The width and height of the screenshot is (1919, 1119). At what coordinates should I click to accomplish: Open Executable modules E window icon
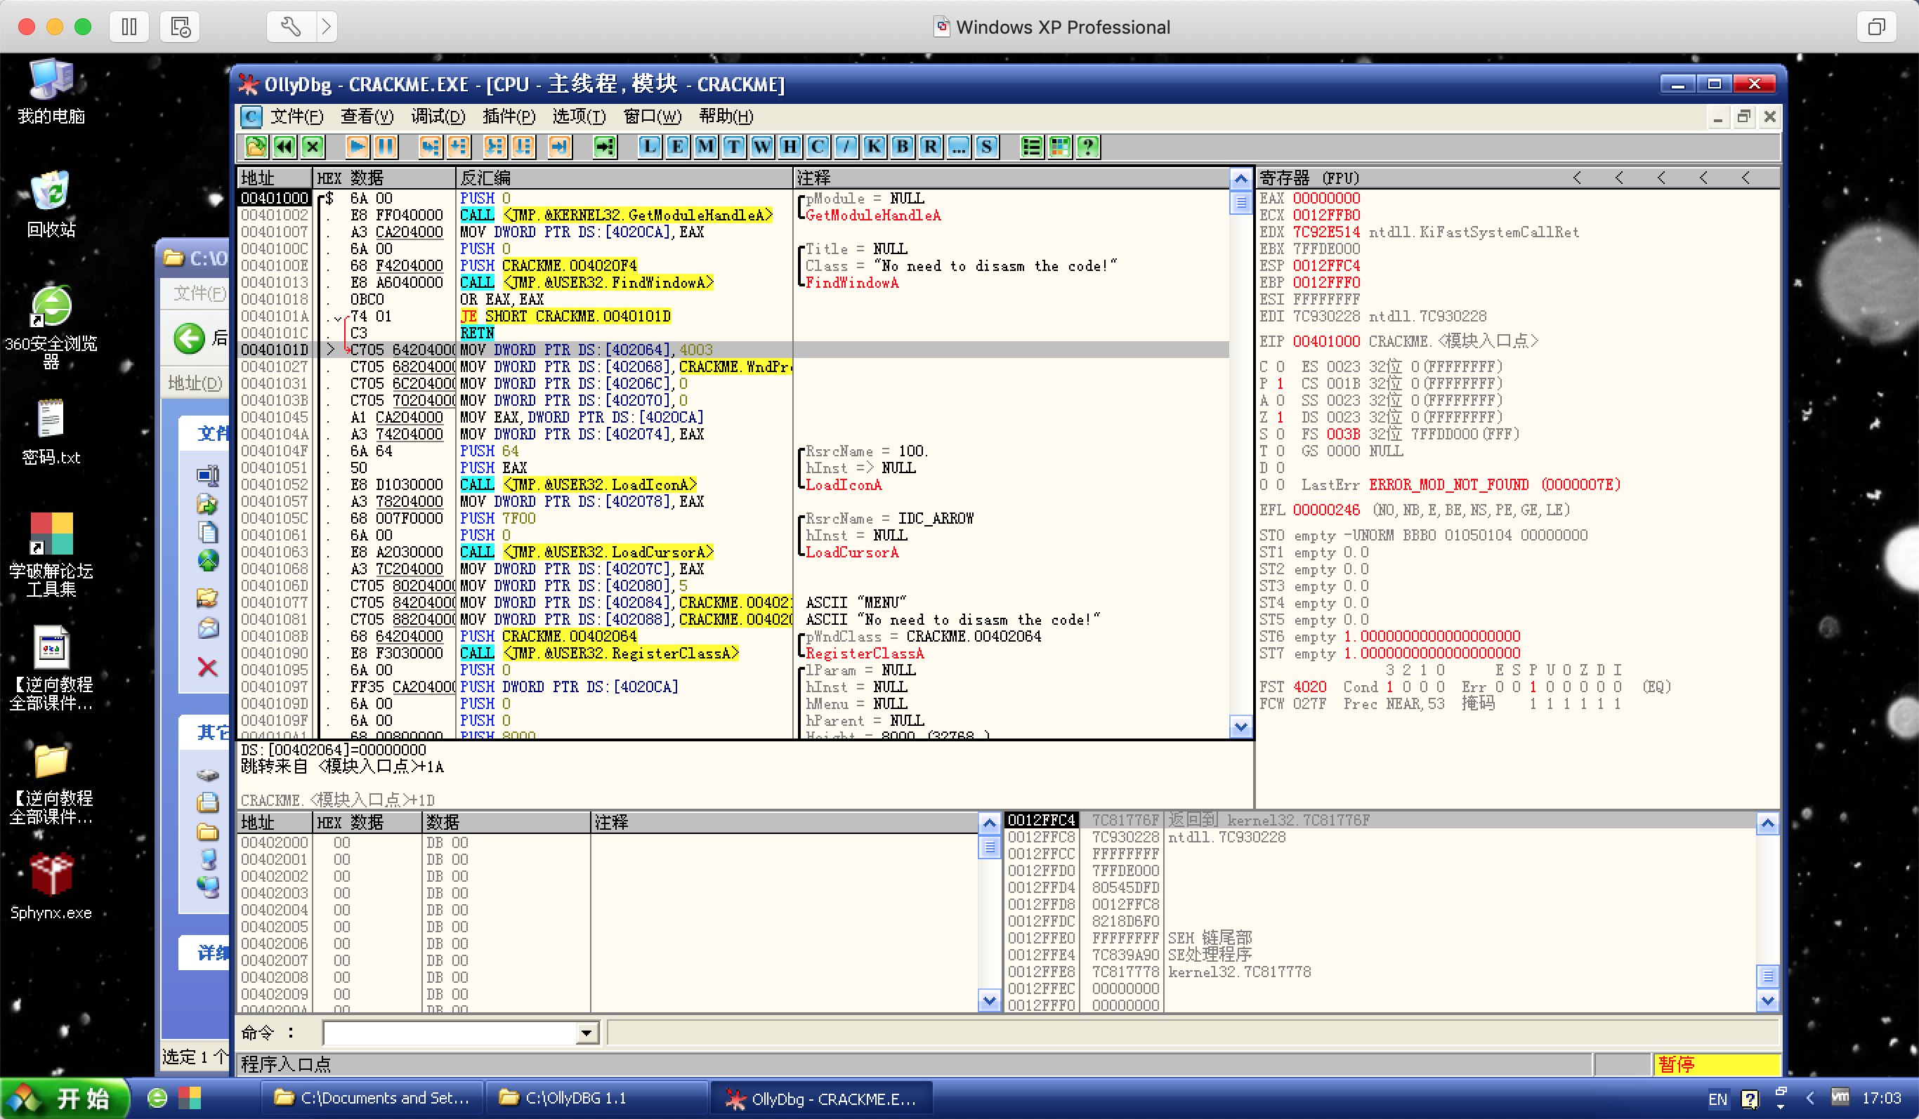point(677,146)
